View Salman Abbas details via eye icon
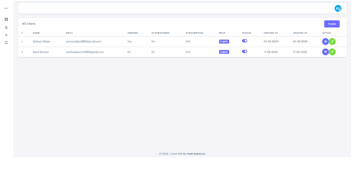This screenshot has width=353, height=178. pyautogui.click(x=325, y=42)
